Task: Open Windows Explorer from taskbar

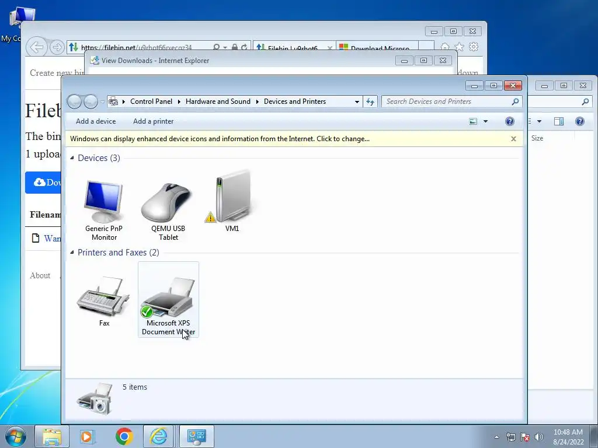Action: [x=52, y=436]
